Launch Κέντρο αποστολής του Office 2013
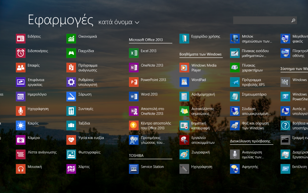308x193 pixels. 134,125
